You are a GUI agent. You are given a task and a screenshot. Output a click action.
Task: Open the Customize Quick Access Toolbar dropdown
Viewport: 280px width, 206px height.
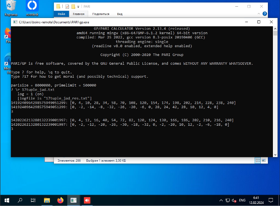(x=78, y=7)
